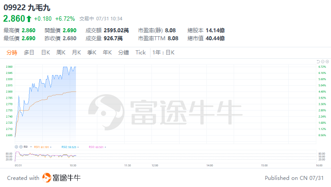The image size is (331, 187).
Task: Click the 16:00 time axis label
Action: coord(319,165)
